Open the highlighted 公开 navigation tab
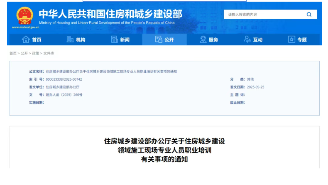Screen dimensions: 328x185 tap(164, 39)
